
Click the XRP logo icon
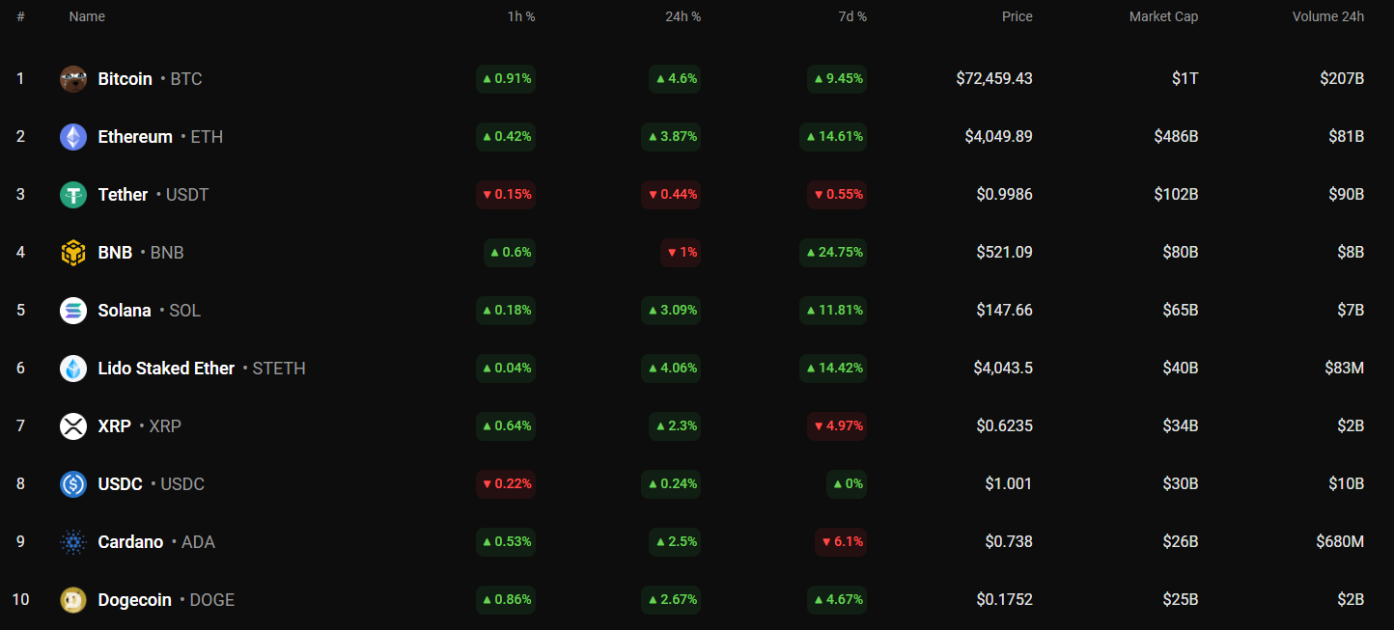(x=73, y=426)
